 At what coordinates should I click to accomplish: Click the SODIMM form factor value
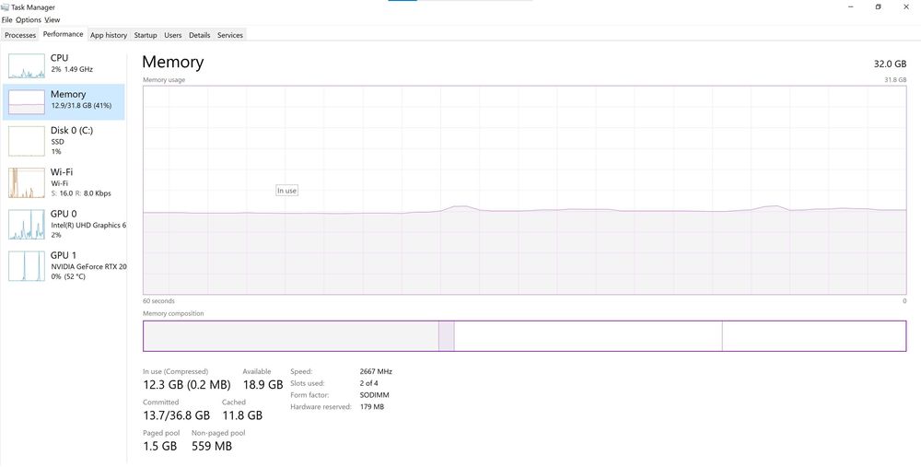pyautogui.click(x=374, y=395)
